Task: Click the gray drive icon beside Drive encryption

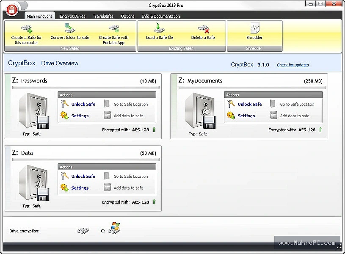Action: click(x=83, y=230)
